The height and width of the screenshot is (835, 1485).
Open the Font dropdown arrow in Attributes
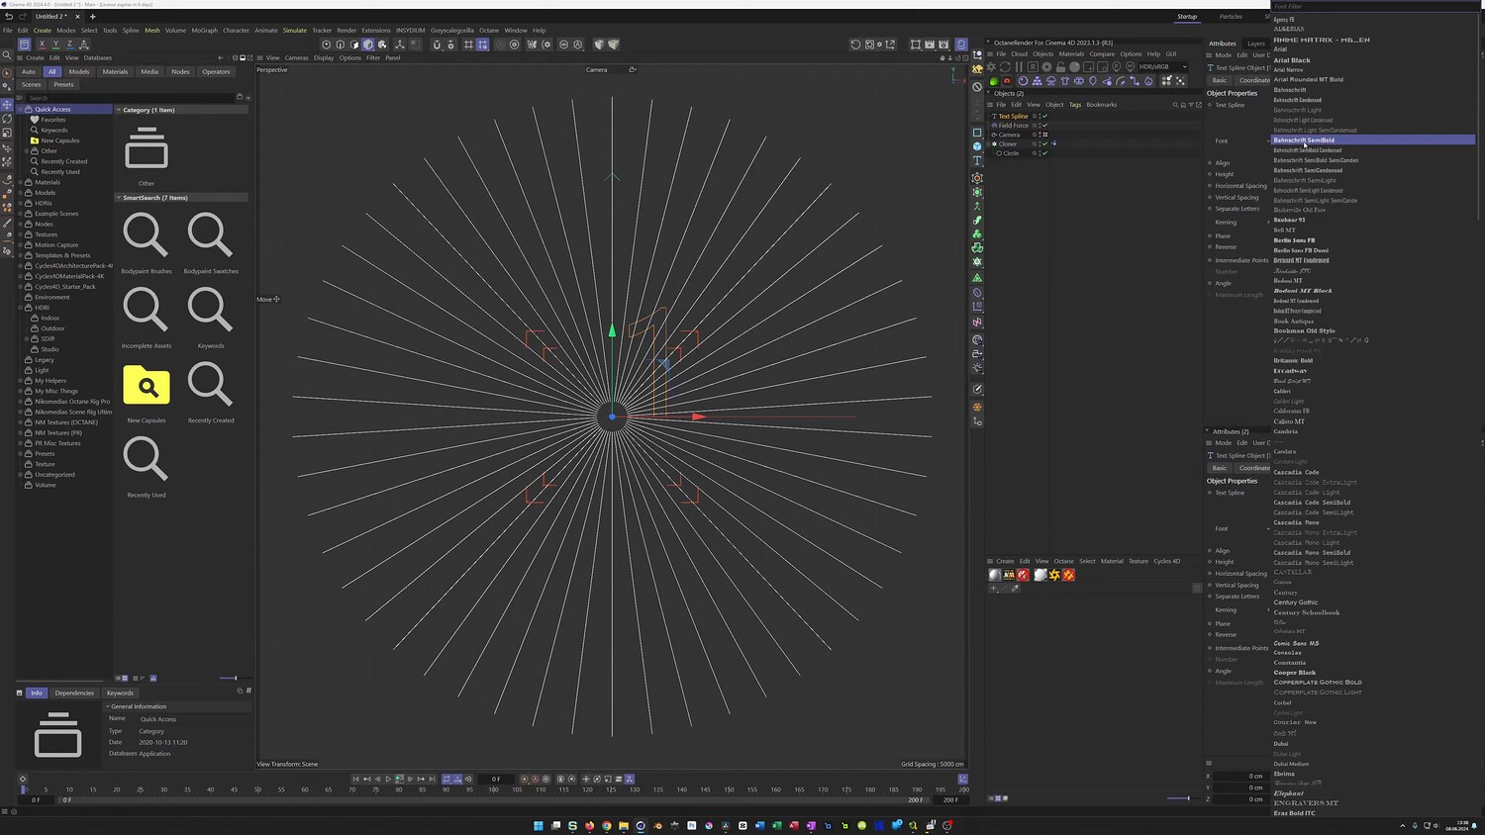pyautogui.click(x=1268, y=141)
